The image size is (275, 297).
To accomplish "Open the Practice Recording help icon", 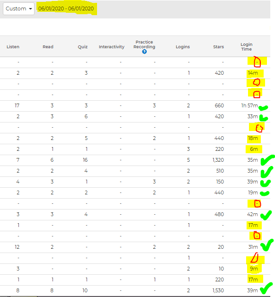I will [x=144, y=52].
